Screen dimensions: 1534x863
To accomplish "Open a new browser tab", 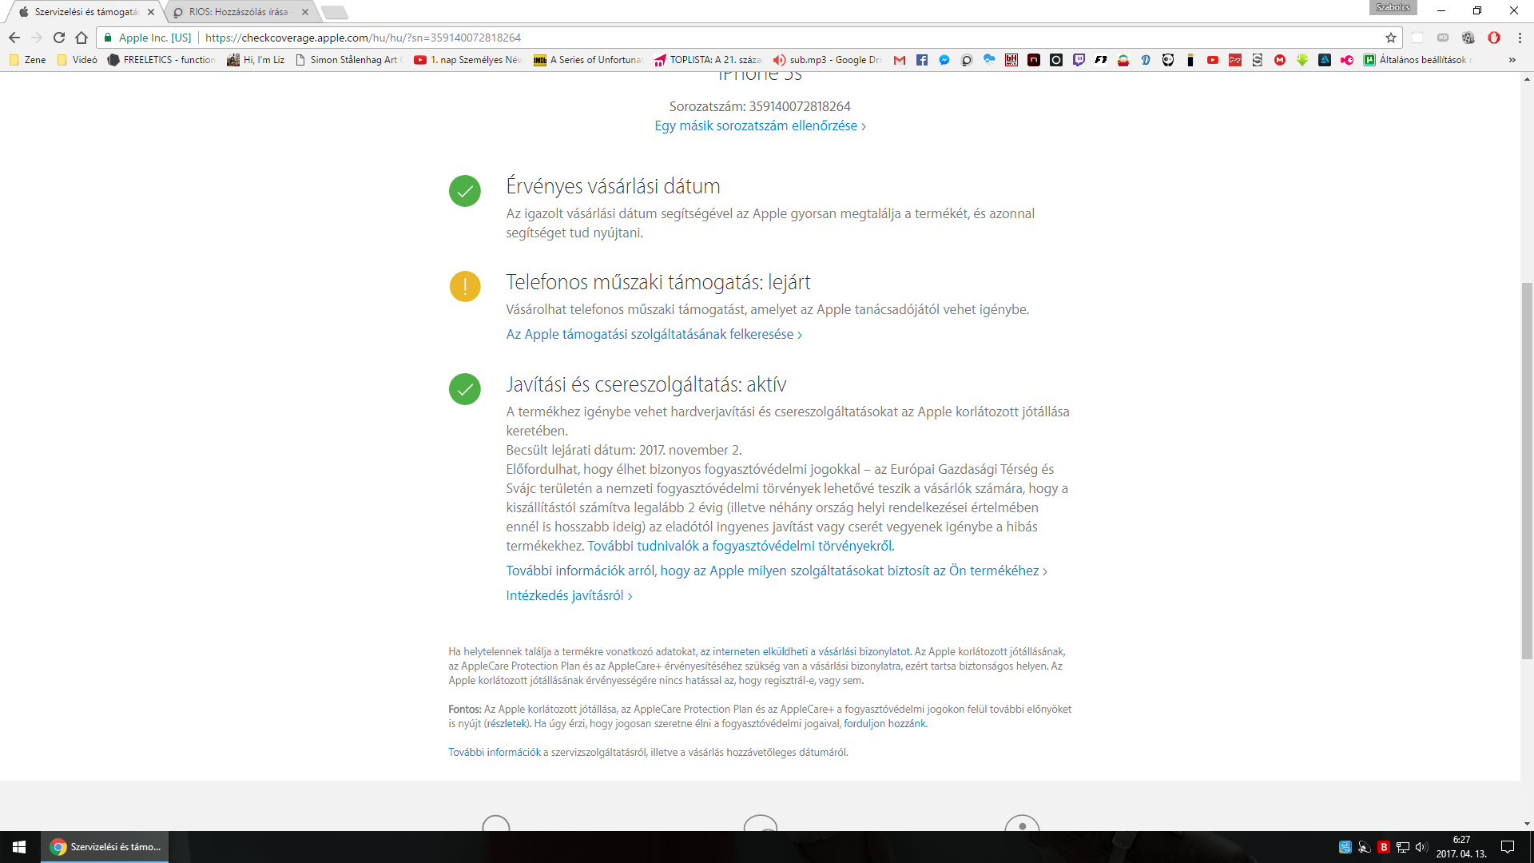I will 335,12.
